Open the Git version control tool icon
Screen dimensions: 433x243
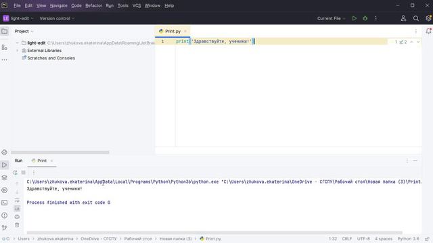point(5,227)
